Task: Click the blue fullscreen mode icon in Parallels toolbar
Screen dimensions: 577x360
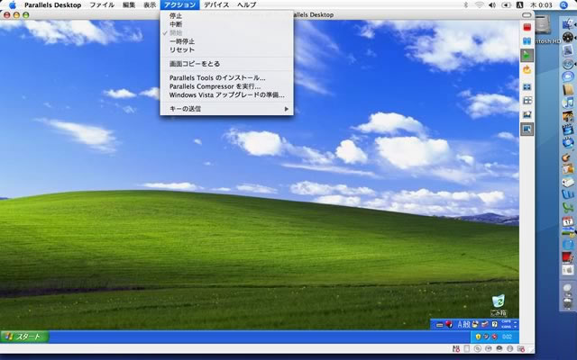Action: point(527,87)
